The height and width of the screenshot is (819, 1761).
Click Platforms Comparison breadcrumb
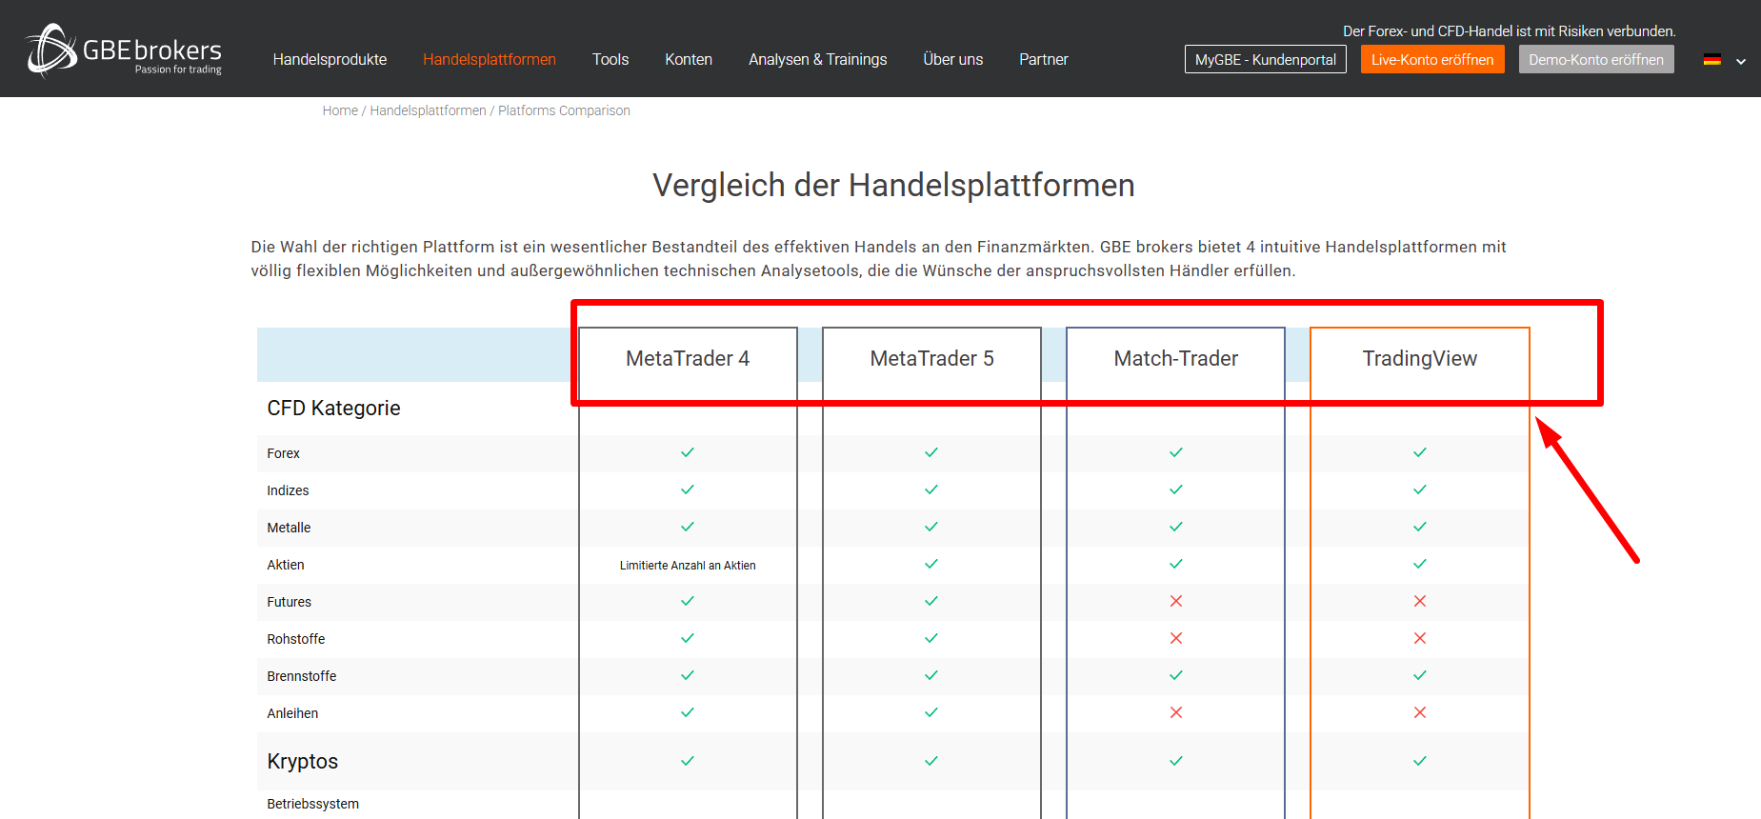[564, 110]
